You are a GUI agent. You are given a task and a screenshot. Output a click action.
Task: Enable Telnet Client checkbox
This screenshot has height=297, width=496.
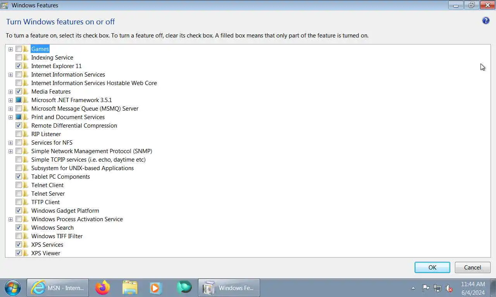click(x=19, y=185)
